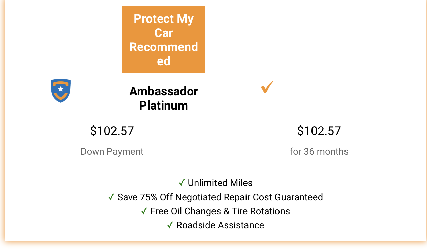Click the blue shield star logo
Viewport: 427px width, 250px height.
[61, 90]
